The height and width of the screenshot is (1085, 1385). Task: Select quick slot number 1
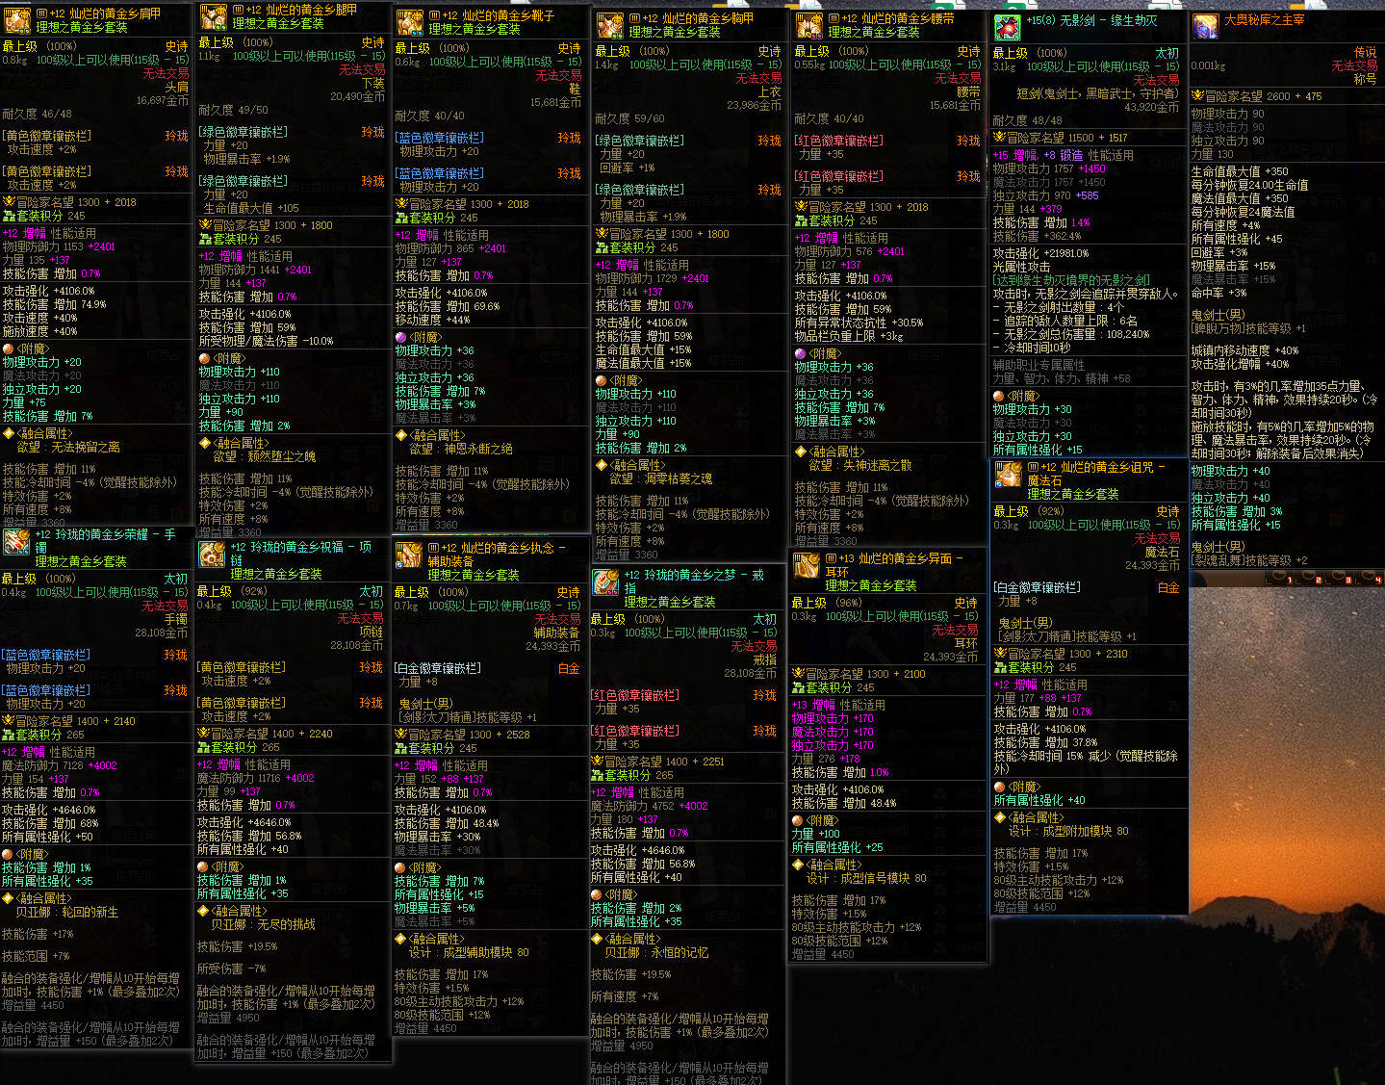pos(1280,579)
